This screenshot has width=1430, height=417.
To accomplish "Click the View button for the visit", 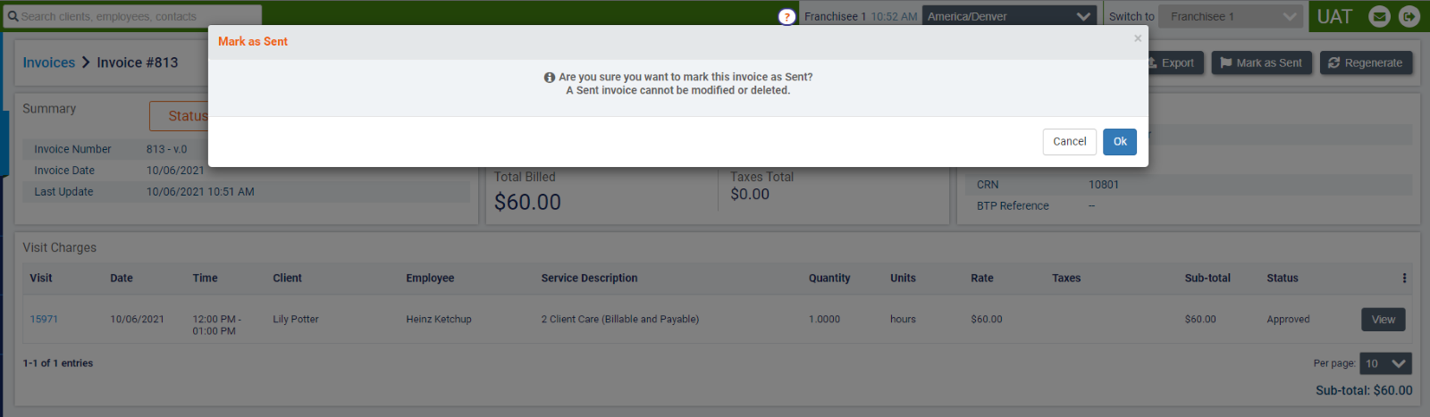I will point(1383,320).
